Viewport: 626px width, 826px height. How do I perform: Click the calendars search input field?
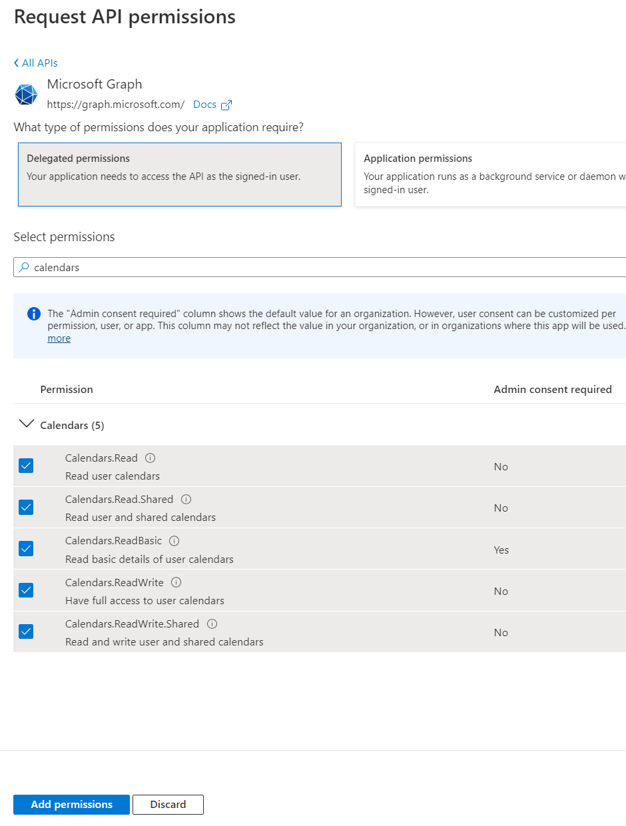pyautogui.click(x=320, y=267)
